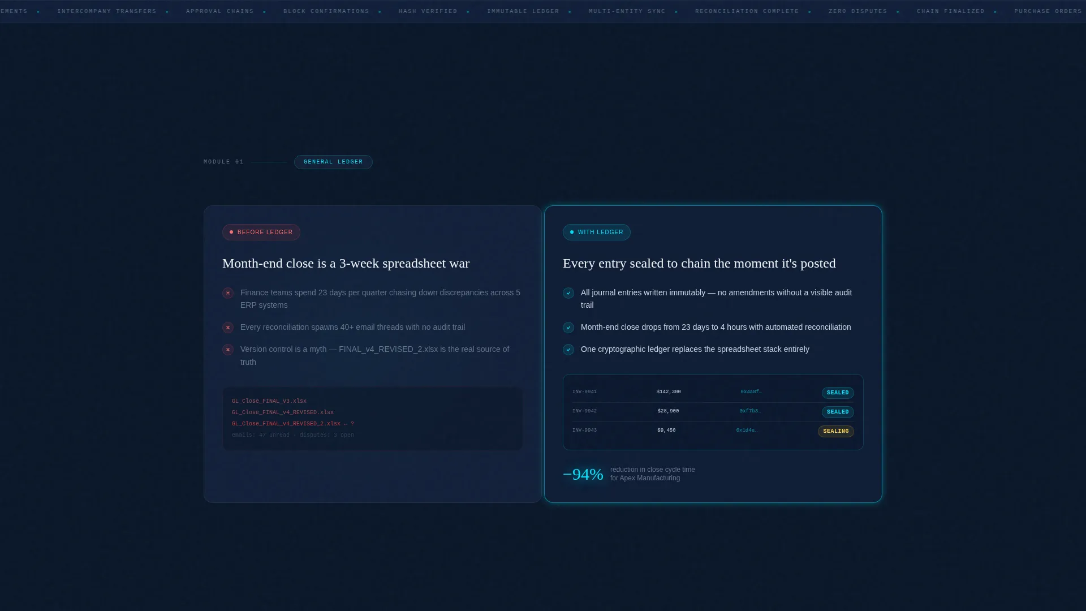Click the −94% reduction statistic
This screenshot has width=1086, height=611.
[583, 474]
